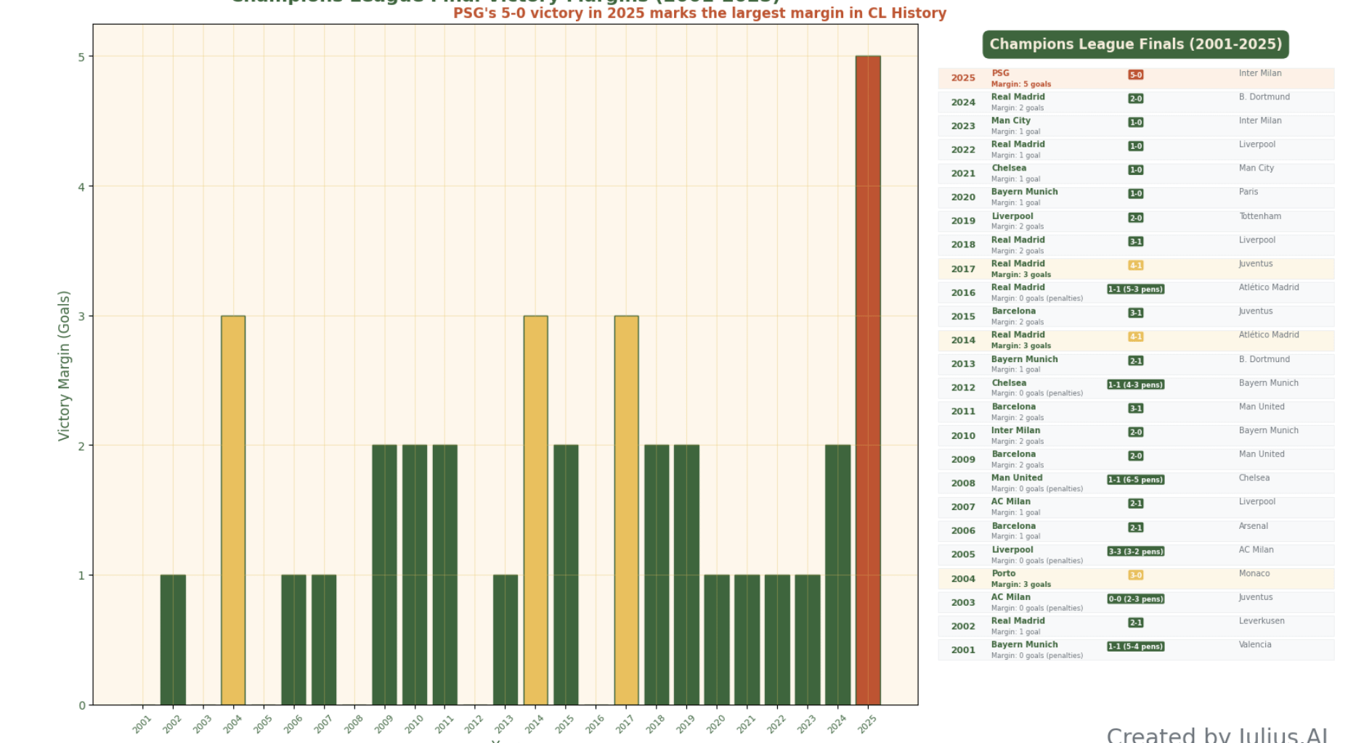This screenshot has width=1348, height=743.
Task: Click Tottenham in the 2019 table row
Action: coord(1259,216)
